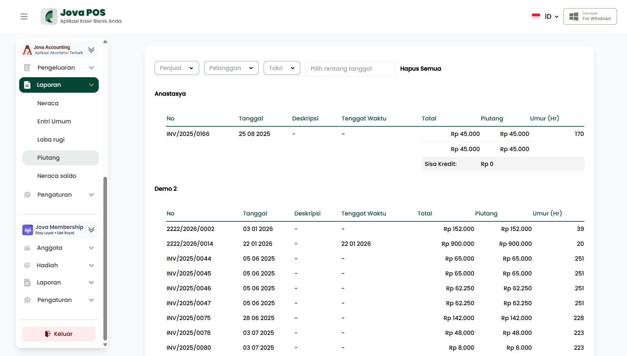Click the Anggota members icon
The width and height of the screenshot is (627, 356).
tap(27, 248)
